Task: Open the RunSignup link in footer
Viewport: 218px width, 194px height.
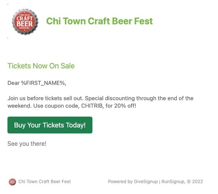Action: coord(173,182)
